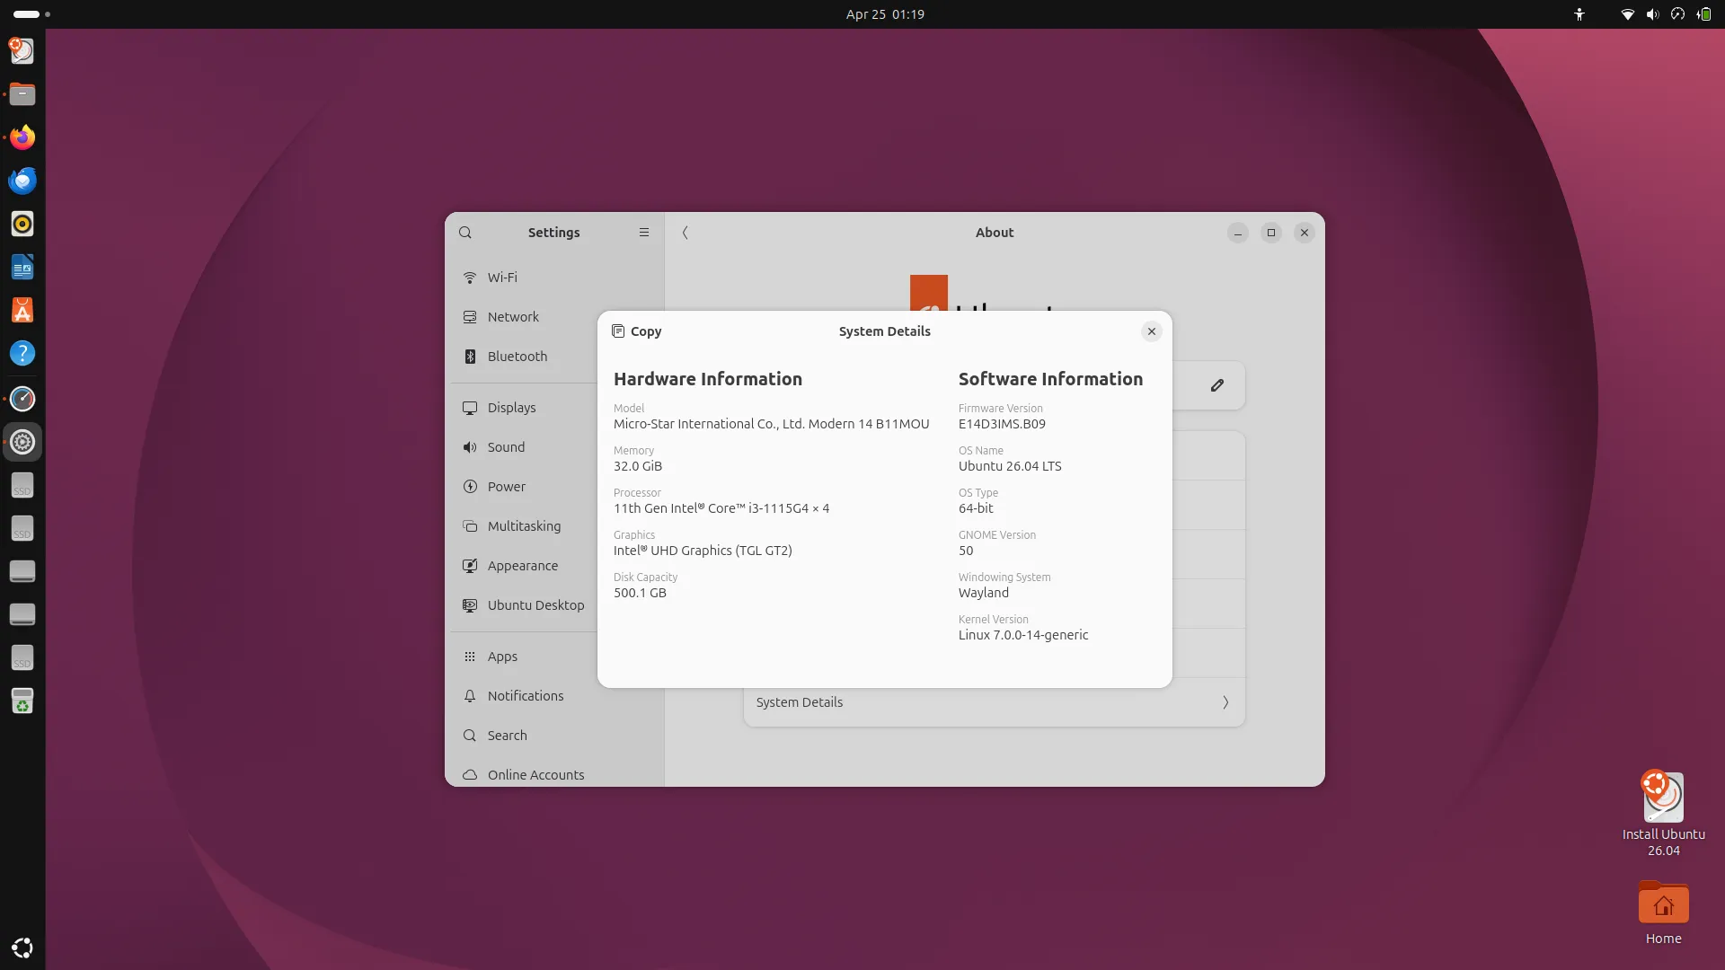Edit the device name with the pencil icon
Image resolution: width=1725 pixels, height=970 pixels.
(1217, 384)
